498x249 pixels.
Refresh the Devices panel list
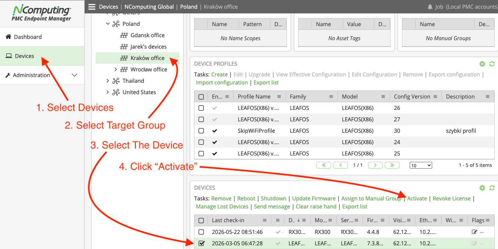(x=492, y=188)
